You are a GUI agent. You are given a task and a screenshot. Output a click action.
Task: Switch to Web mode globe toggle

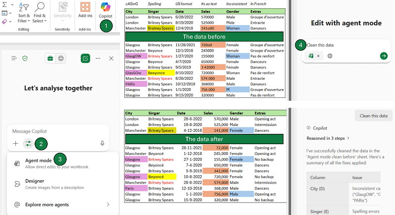click(x=61, y=59)
